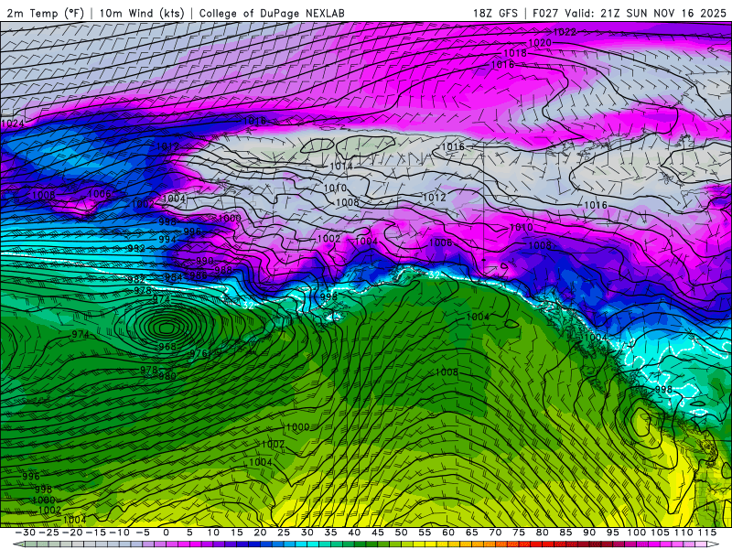
Task: Click the 990 isobar label
Action: tap(204, 261)
